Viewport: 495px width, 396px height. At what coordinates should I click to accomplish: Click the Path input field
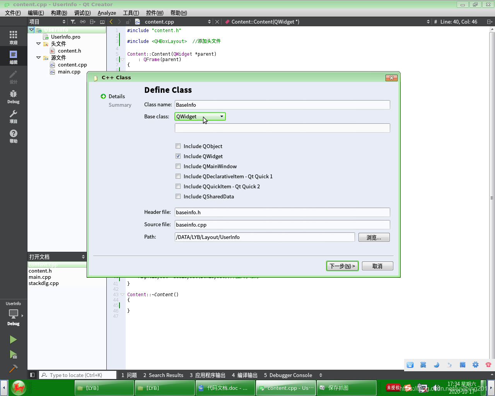coord(265,237)
